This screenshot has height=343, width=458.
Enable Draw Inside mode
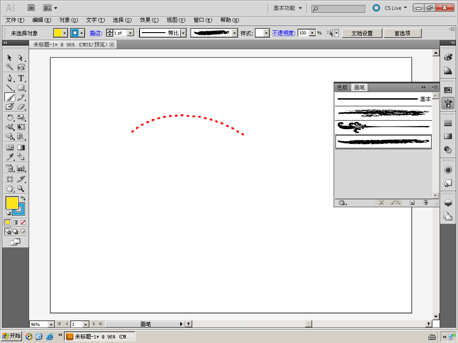23,231
